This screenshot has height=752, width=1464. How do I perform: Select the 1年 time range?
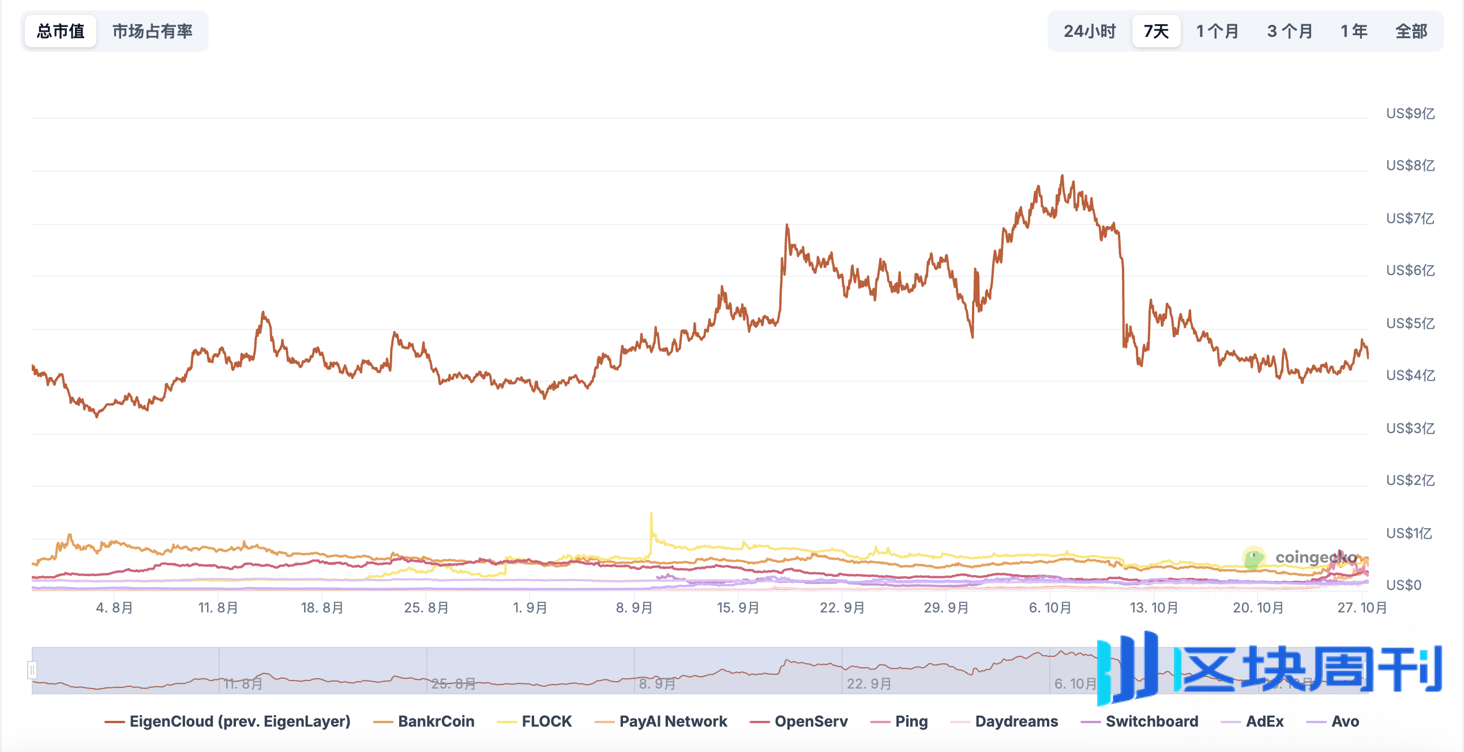(x=1354, y=31)
